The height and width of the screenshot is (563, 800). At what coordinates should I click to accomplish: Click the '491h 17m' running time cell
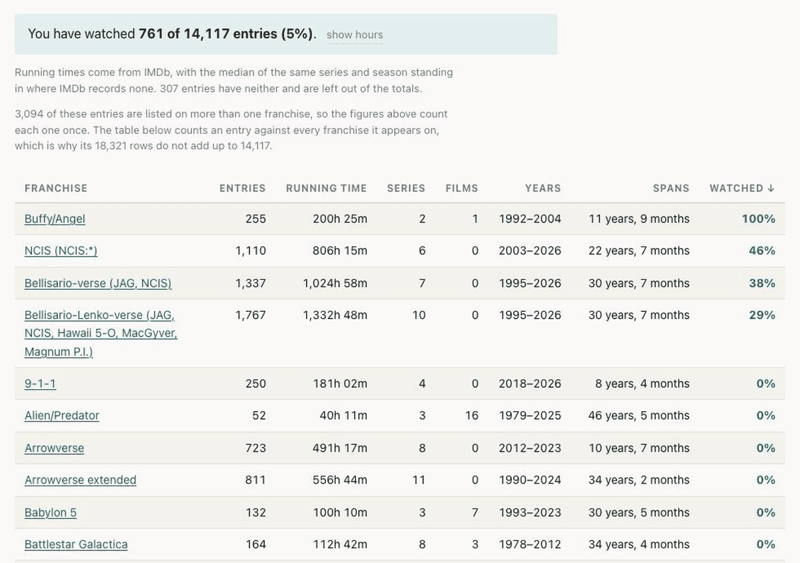pyautogui.click(x=340, y=448)
